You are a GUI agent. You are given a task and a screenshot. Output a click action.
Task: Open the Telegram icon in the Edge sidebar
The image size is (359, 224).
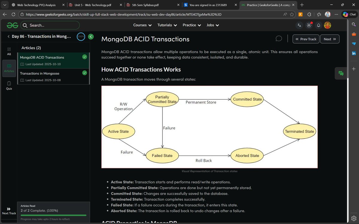click(354, 44)
